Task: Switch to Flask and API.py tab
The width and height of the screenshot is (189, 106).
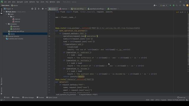Action: [78, 9]
